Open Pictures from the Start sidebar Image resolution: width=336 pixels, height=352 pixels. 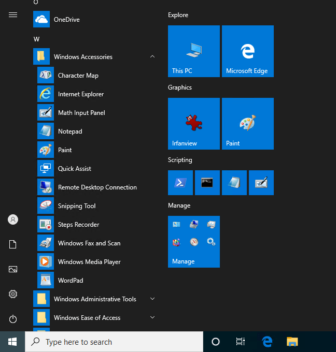click(x=13, y=269)
